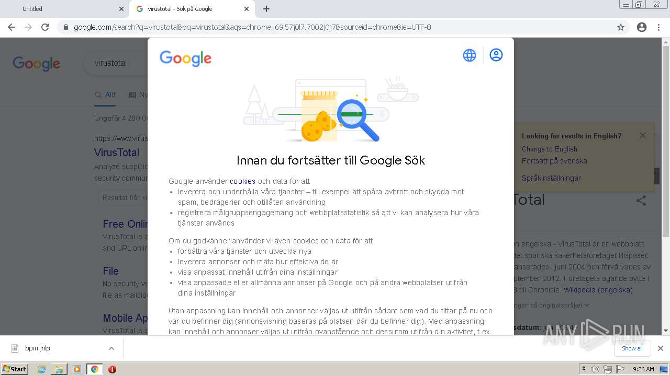This screenshot has width=670, height=376.
Task: Open Wikipedia (engelska) link
Action: (598, 290)
